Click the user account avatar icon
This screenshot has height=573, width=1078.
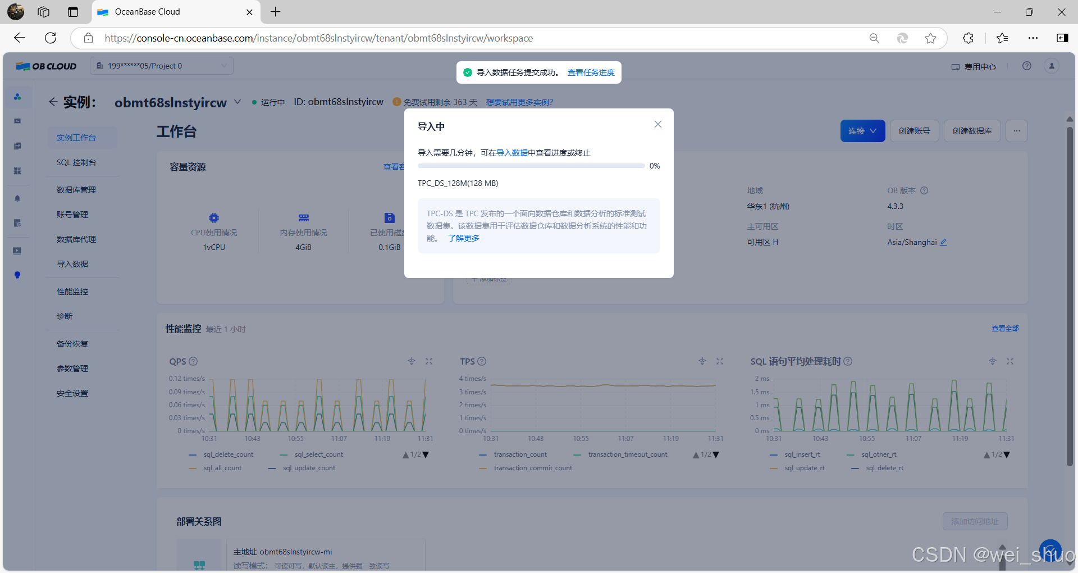click(x=1051, y=66)
